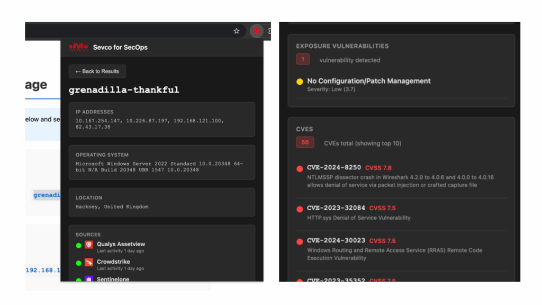Click yellow severity dot for Patch Management
This screenshot has width=542, height=305.
pos(300,82)
